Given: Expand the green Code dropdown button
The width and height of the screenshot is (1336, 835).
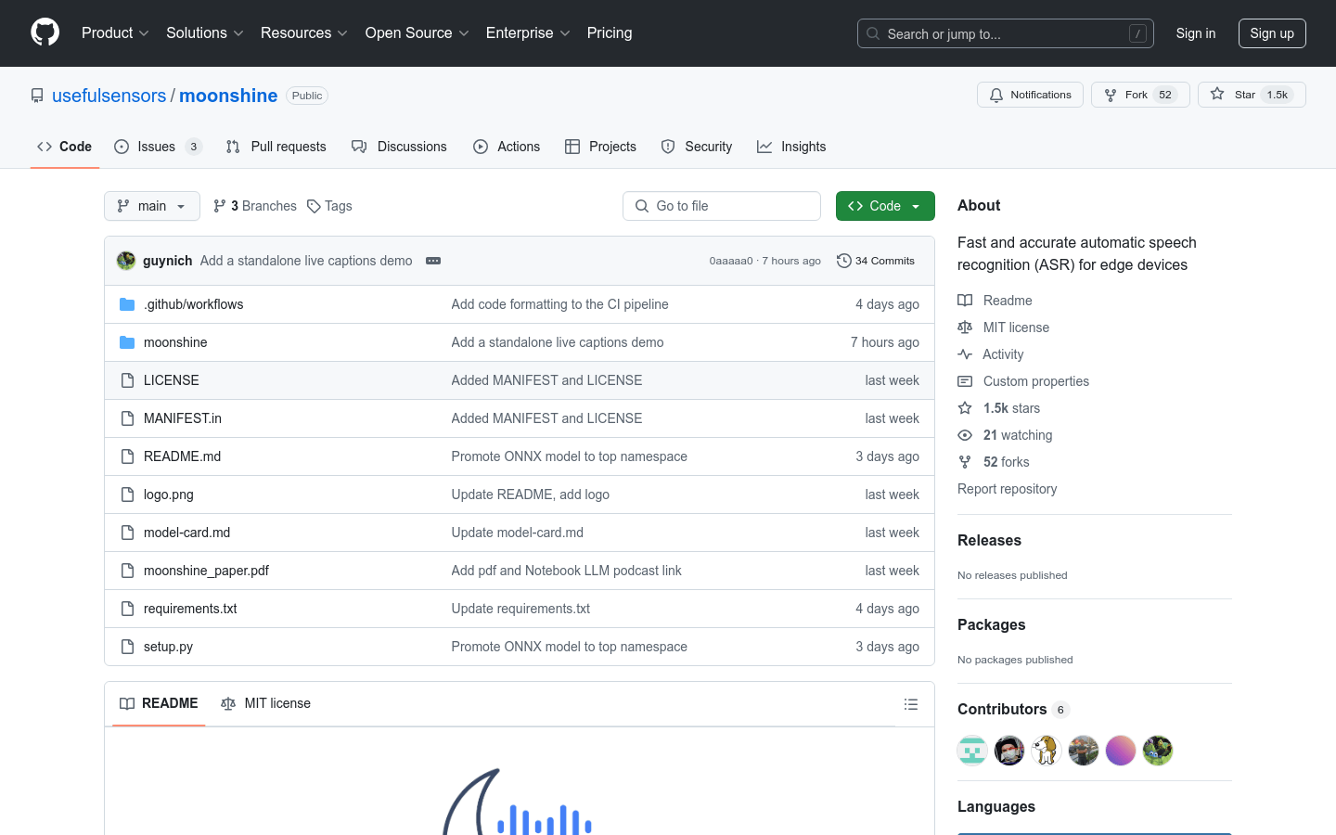Looking at the screenshot, I should 885,206.
